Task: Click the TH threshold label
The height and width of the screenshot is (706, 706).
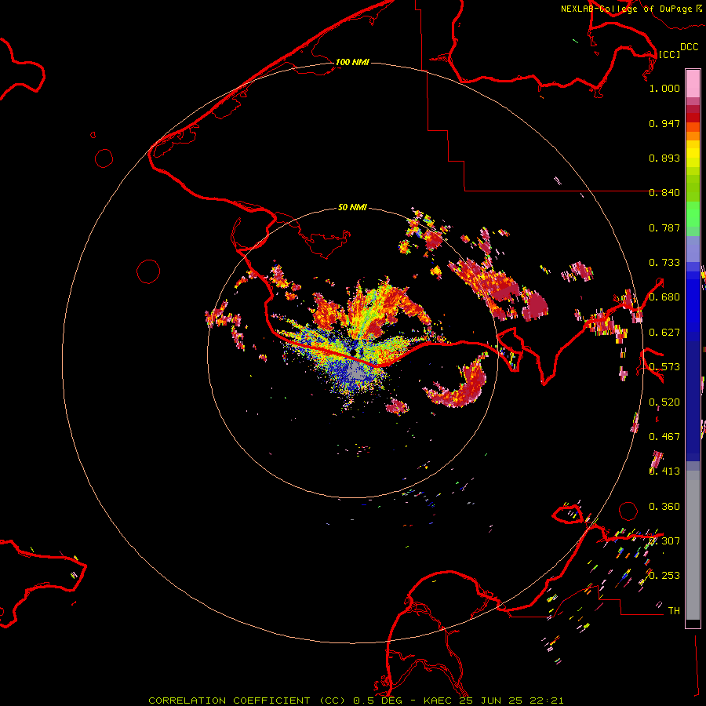Action: pyautogui.click(x=674, y=611)
